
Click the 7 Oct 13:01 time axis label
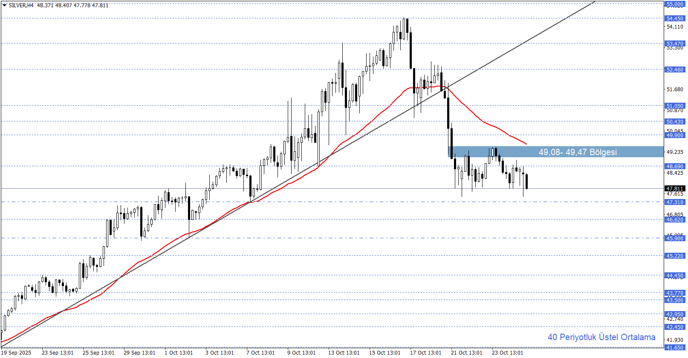click(x=260, y=352)
